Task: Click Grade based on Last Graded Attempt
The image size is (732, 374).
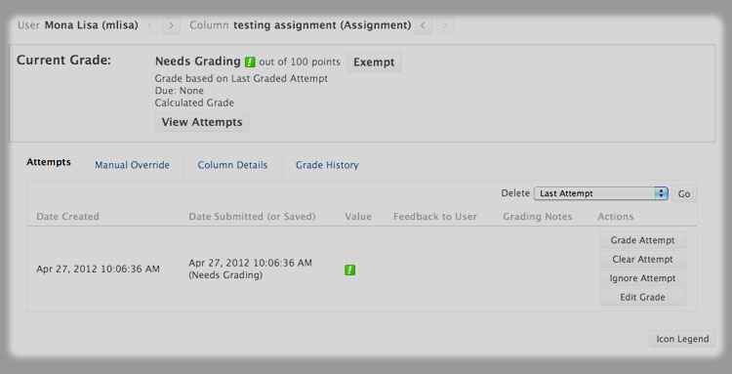Action: click(x=241, y=78)
